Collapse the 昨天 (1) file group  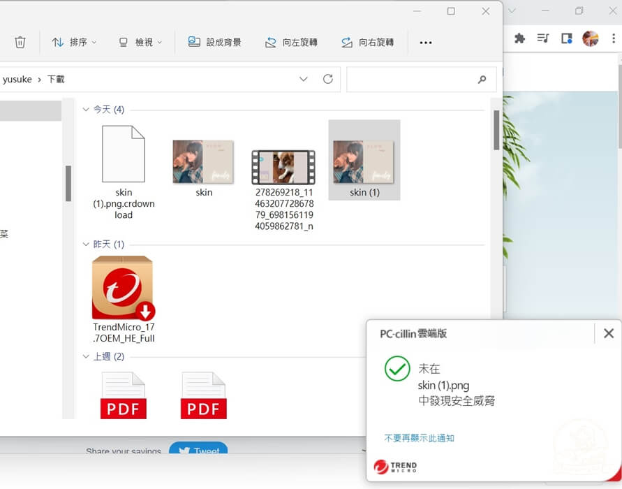[x=87, y=244]
